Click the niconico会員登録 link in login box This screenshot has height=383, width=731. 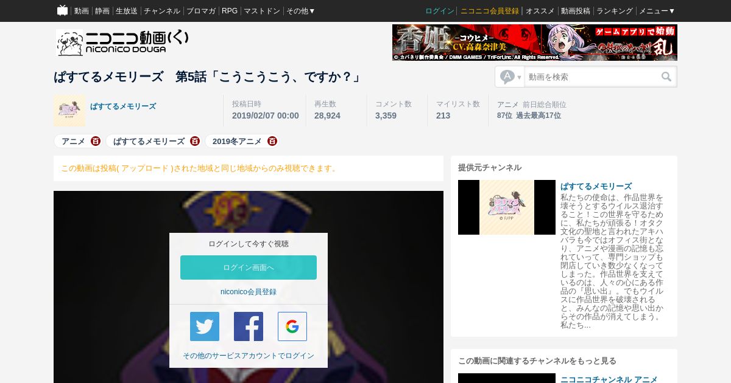click(x=249, y=292)
